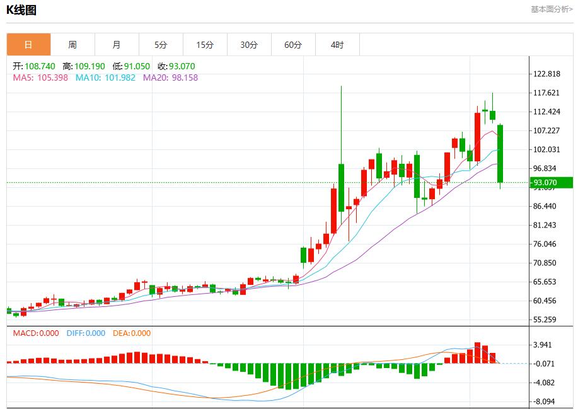
Task: Select the 日 daily chart tab
Action: click(28, 45)
